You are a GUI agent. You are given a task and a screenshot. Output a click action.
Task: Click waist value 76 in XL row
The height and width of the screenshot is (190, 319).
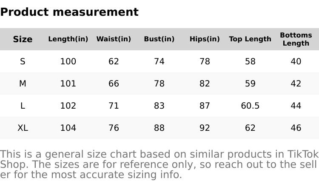(114, 128)
